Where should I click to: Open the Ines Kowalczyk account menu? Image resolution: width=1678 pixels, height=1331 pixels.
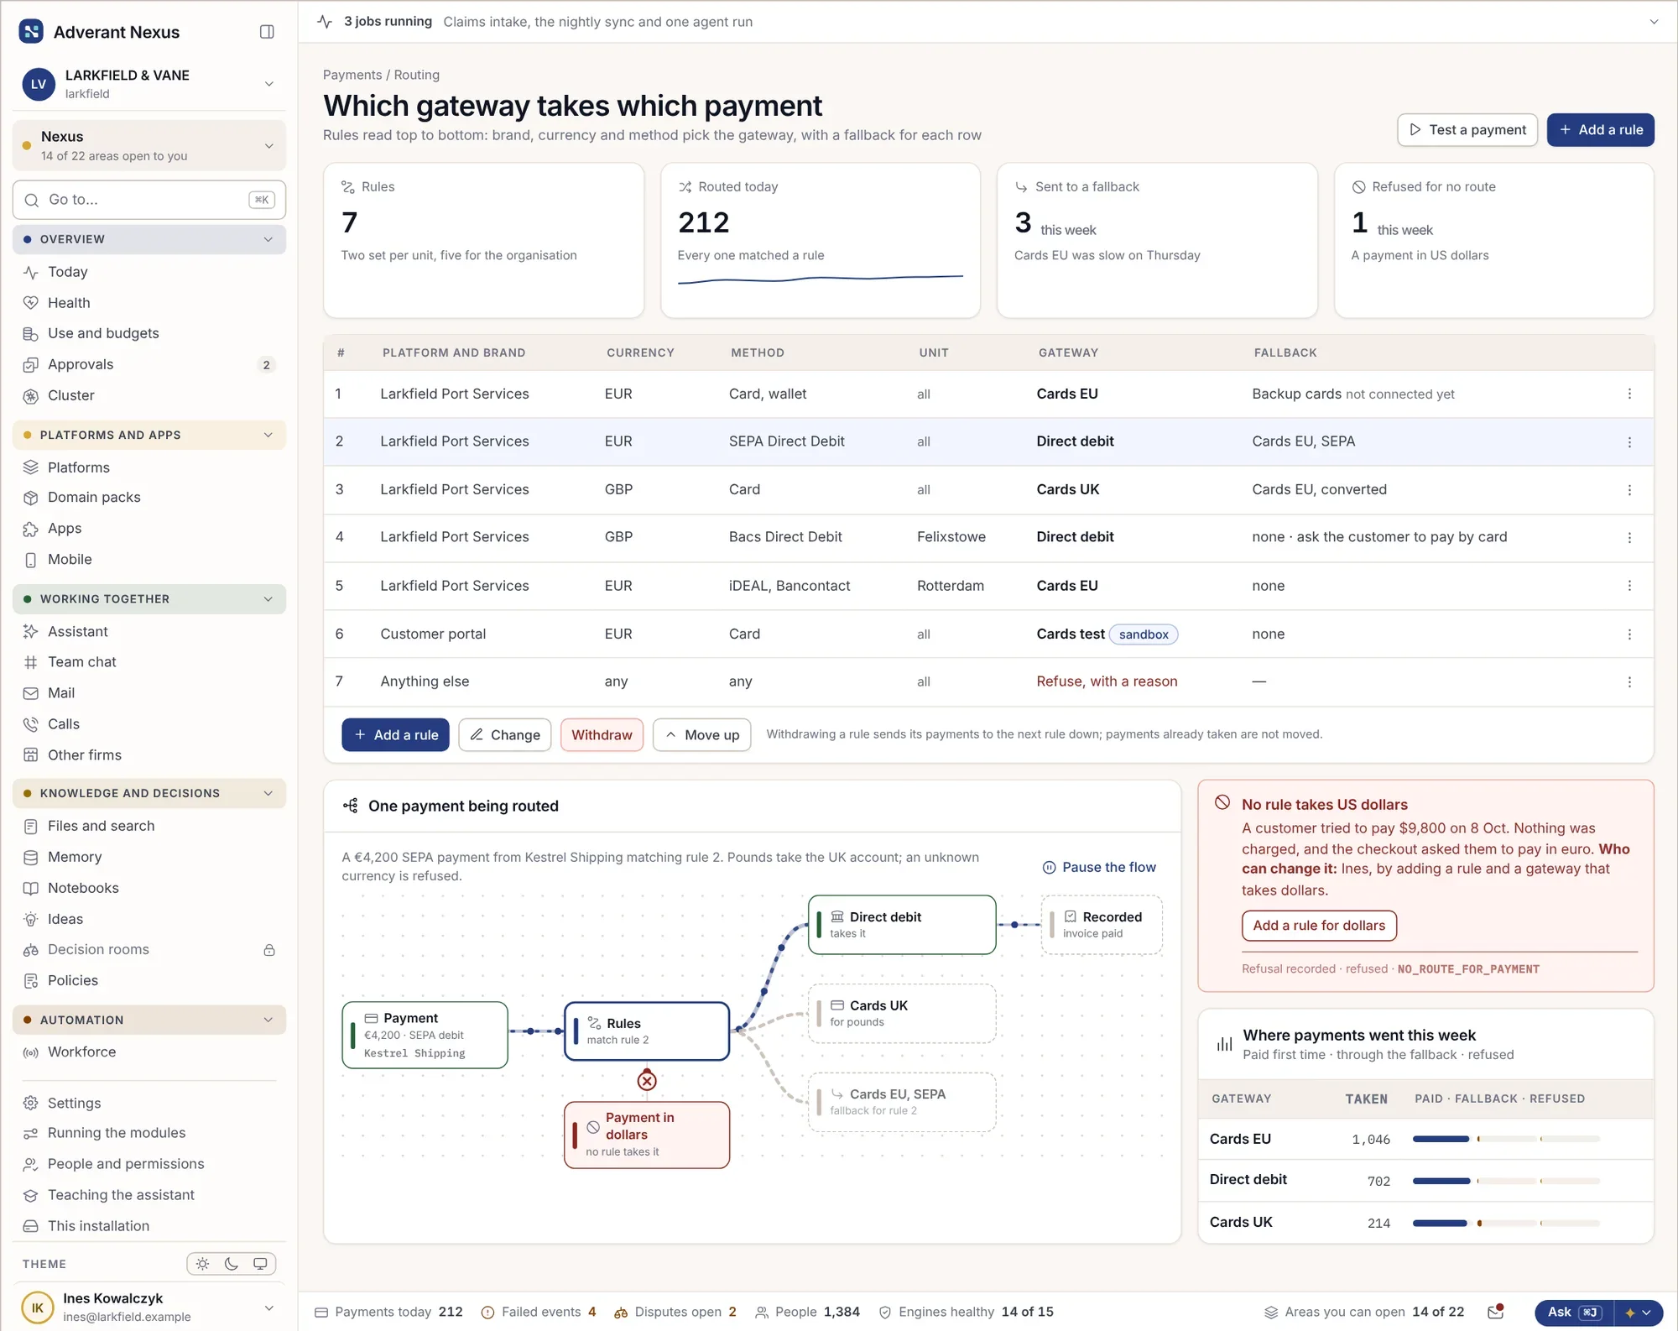click(149, 1308)
